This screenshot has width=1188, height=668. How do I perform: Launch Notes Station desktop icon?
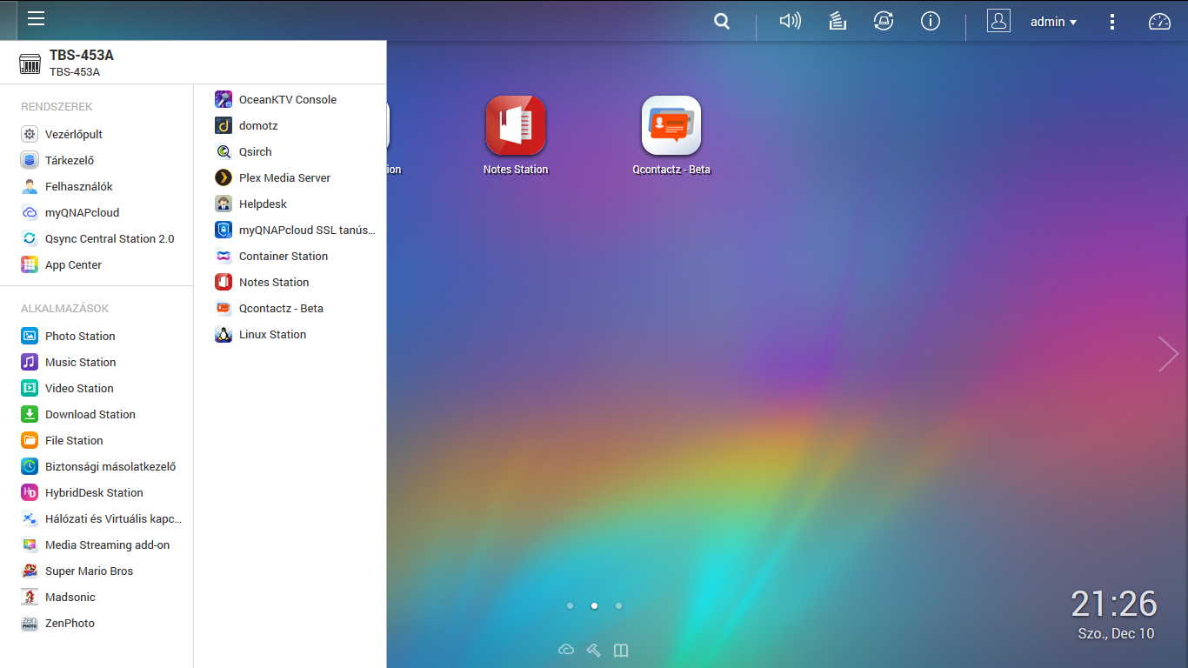click(516, 126)
